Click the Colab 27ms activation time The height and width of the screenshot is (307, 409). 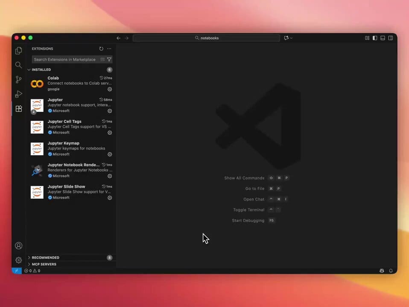coord(106,78)
